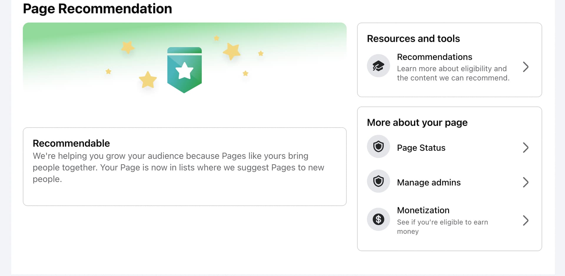Click the shield icon beside Page Status
Image resolution: width=565 pixels, height=276 pixels.
coord(378,146)
